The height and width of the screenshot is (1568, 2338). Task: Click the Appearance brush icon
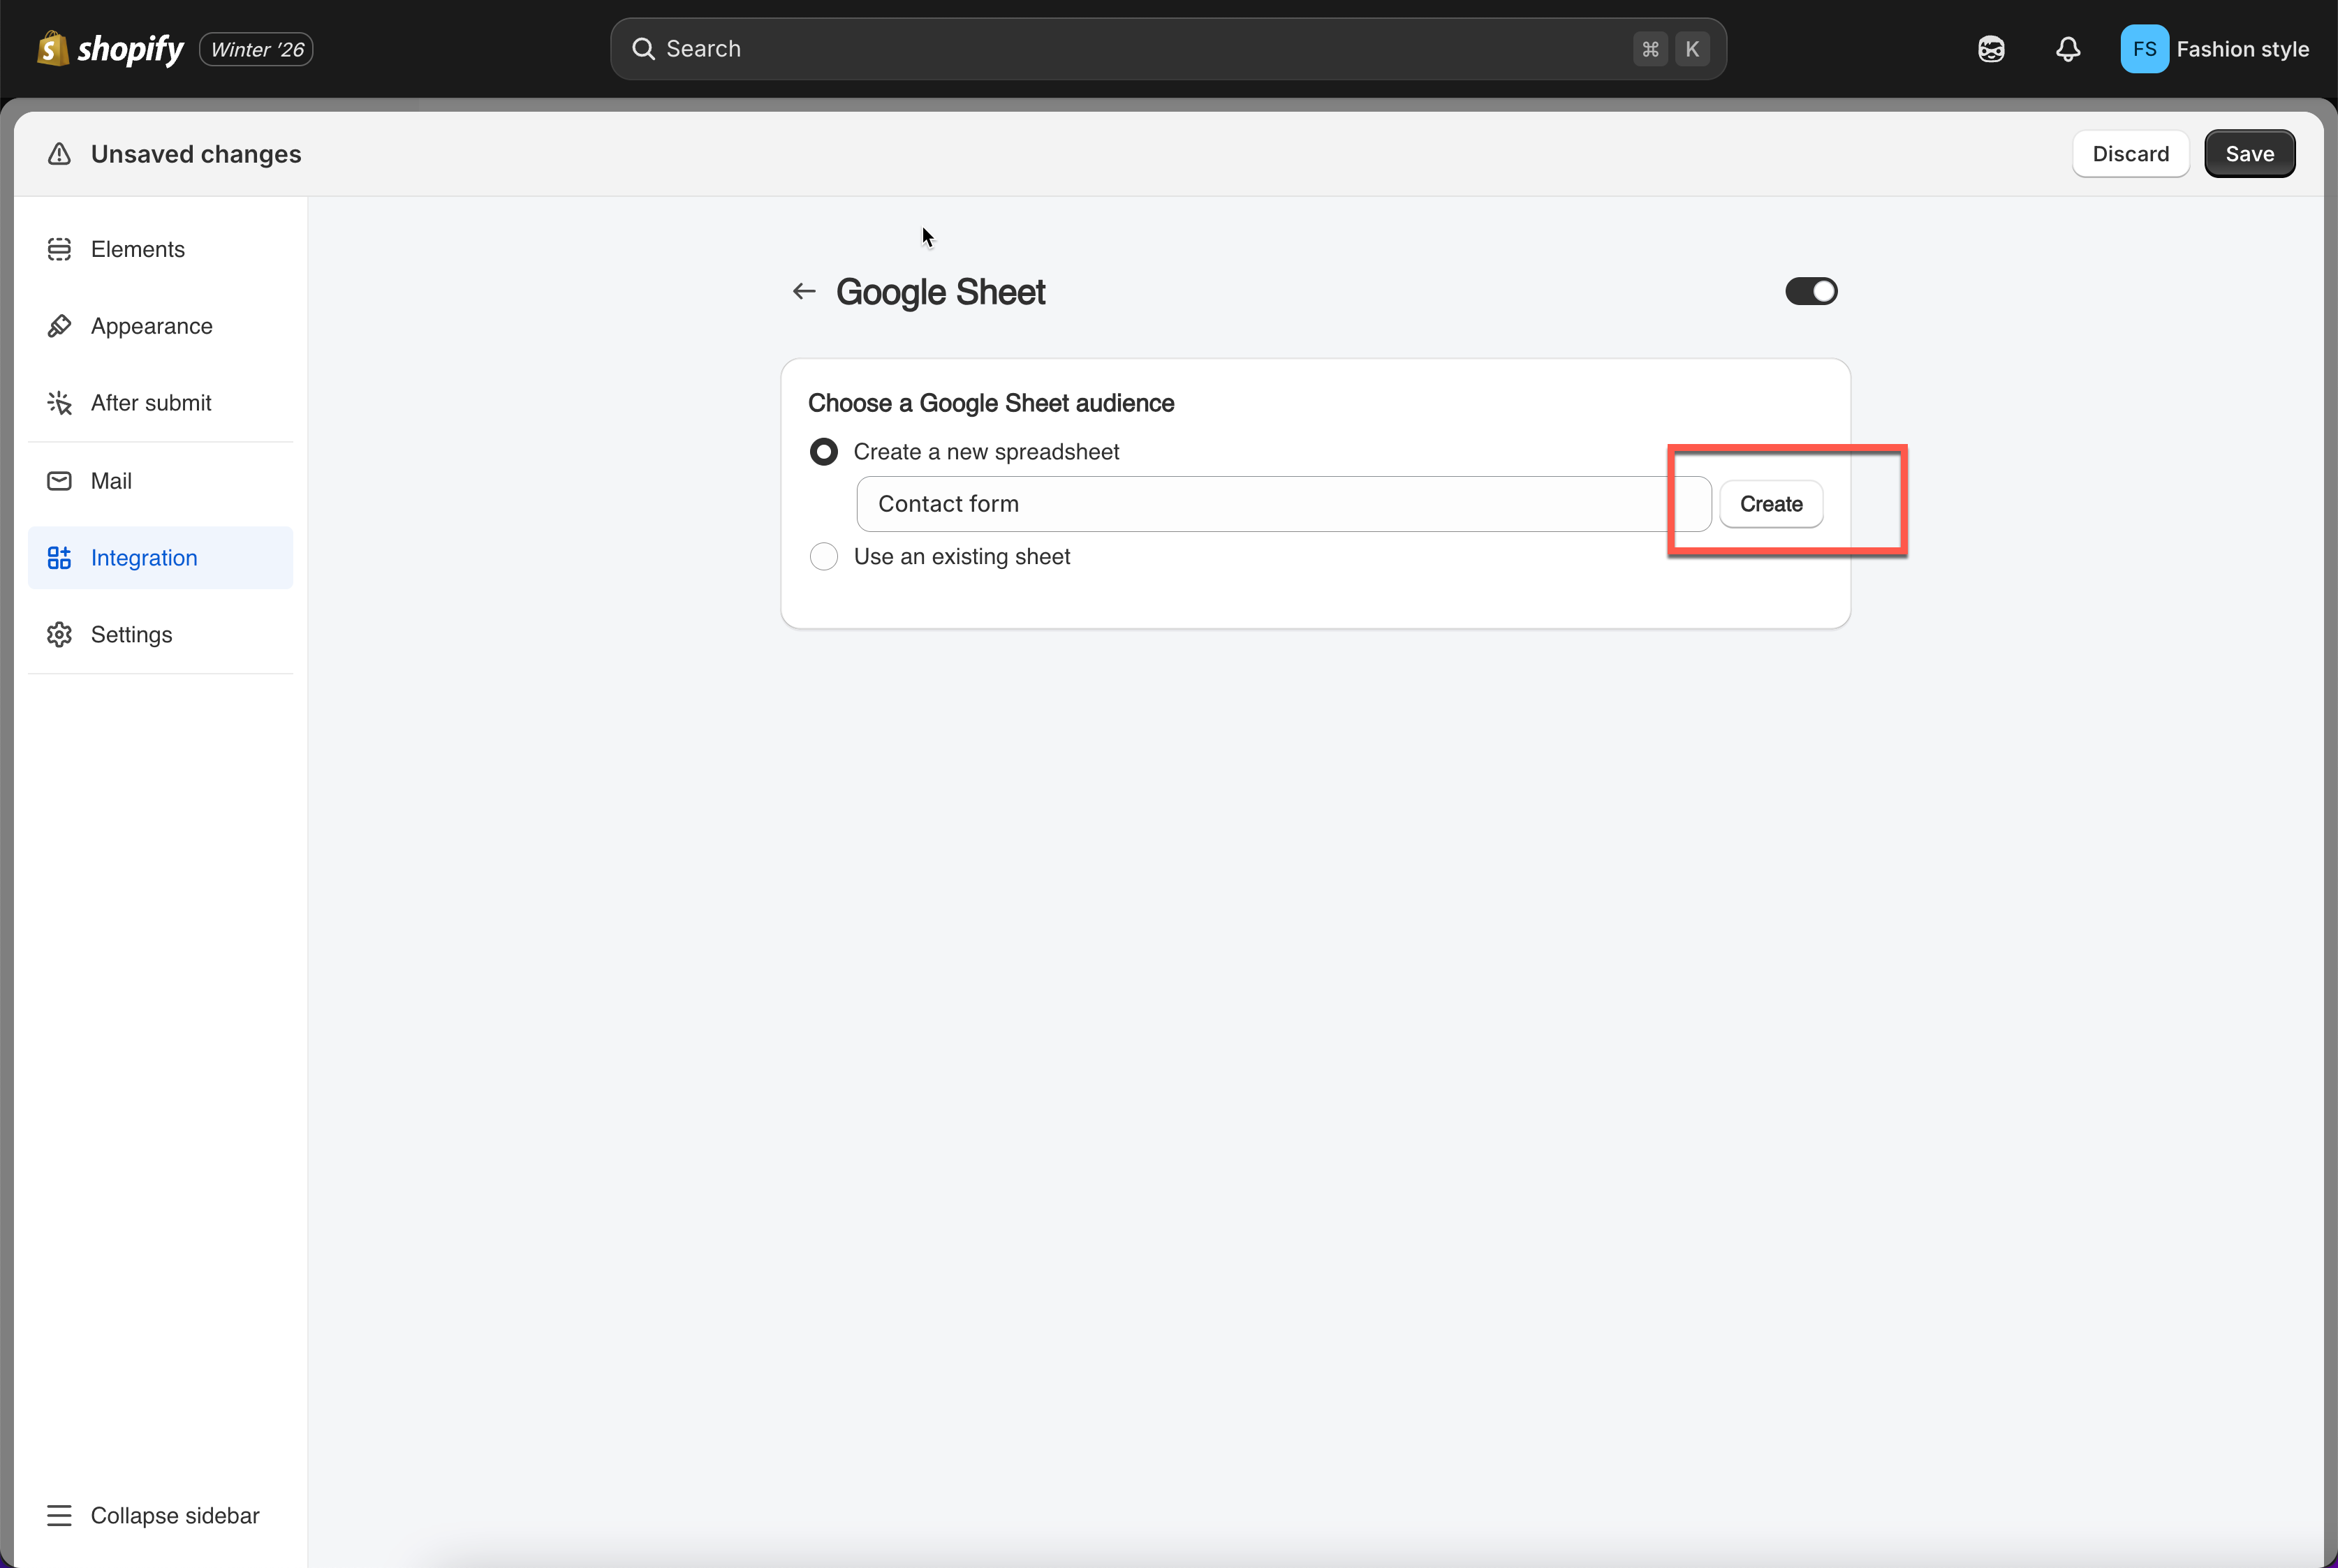pyautogui.click(x=59, y=326)
